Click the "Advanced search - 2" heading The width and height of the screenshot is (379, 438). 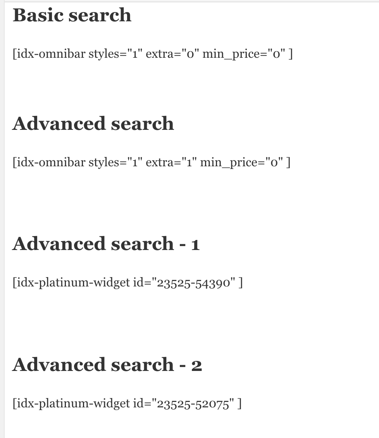[x=107, y=365]
